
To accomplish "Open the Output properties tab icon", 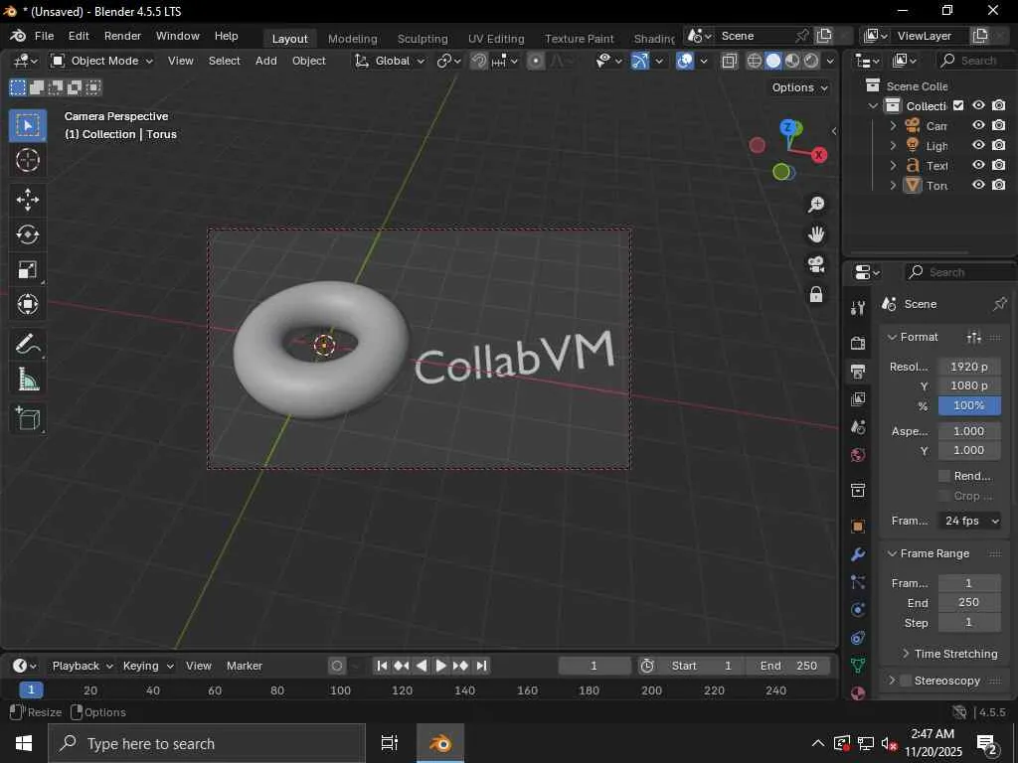I will point(858,372).
